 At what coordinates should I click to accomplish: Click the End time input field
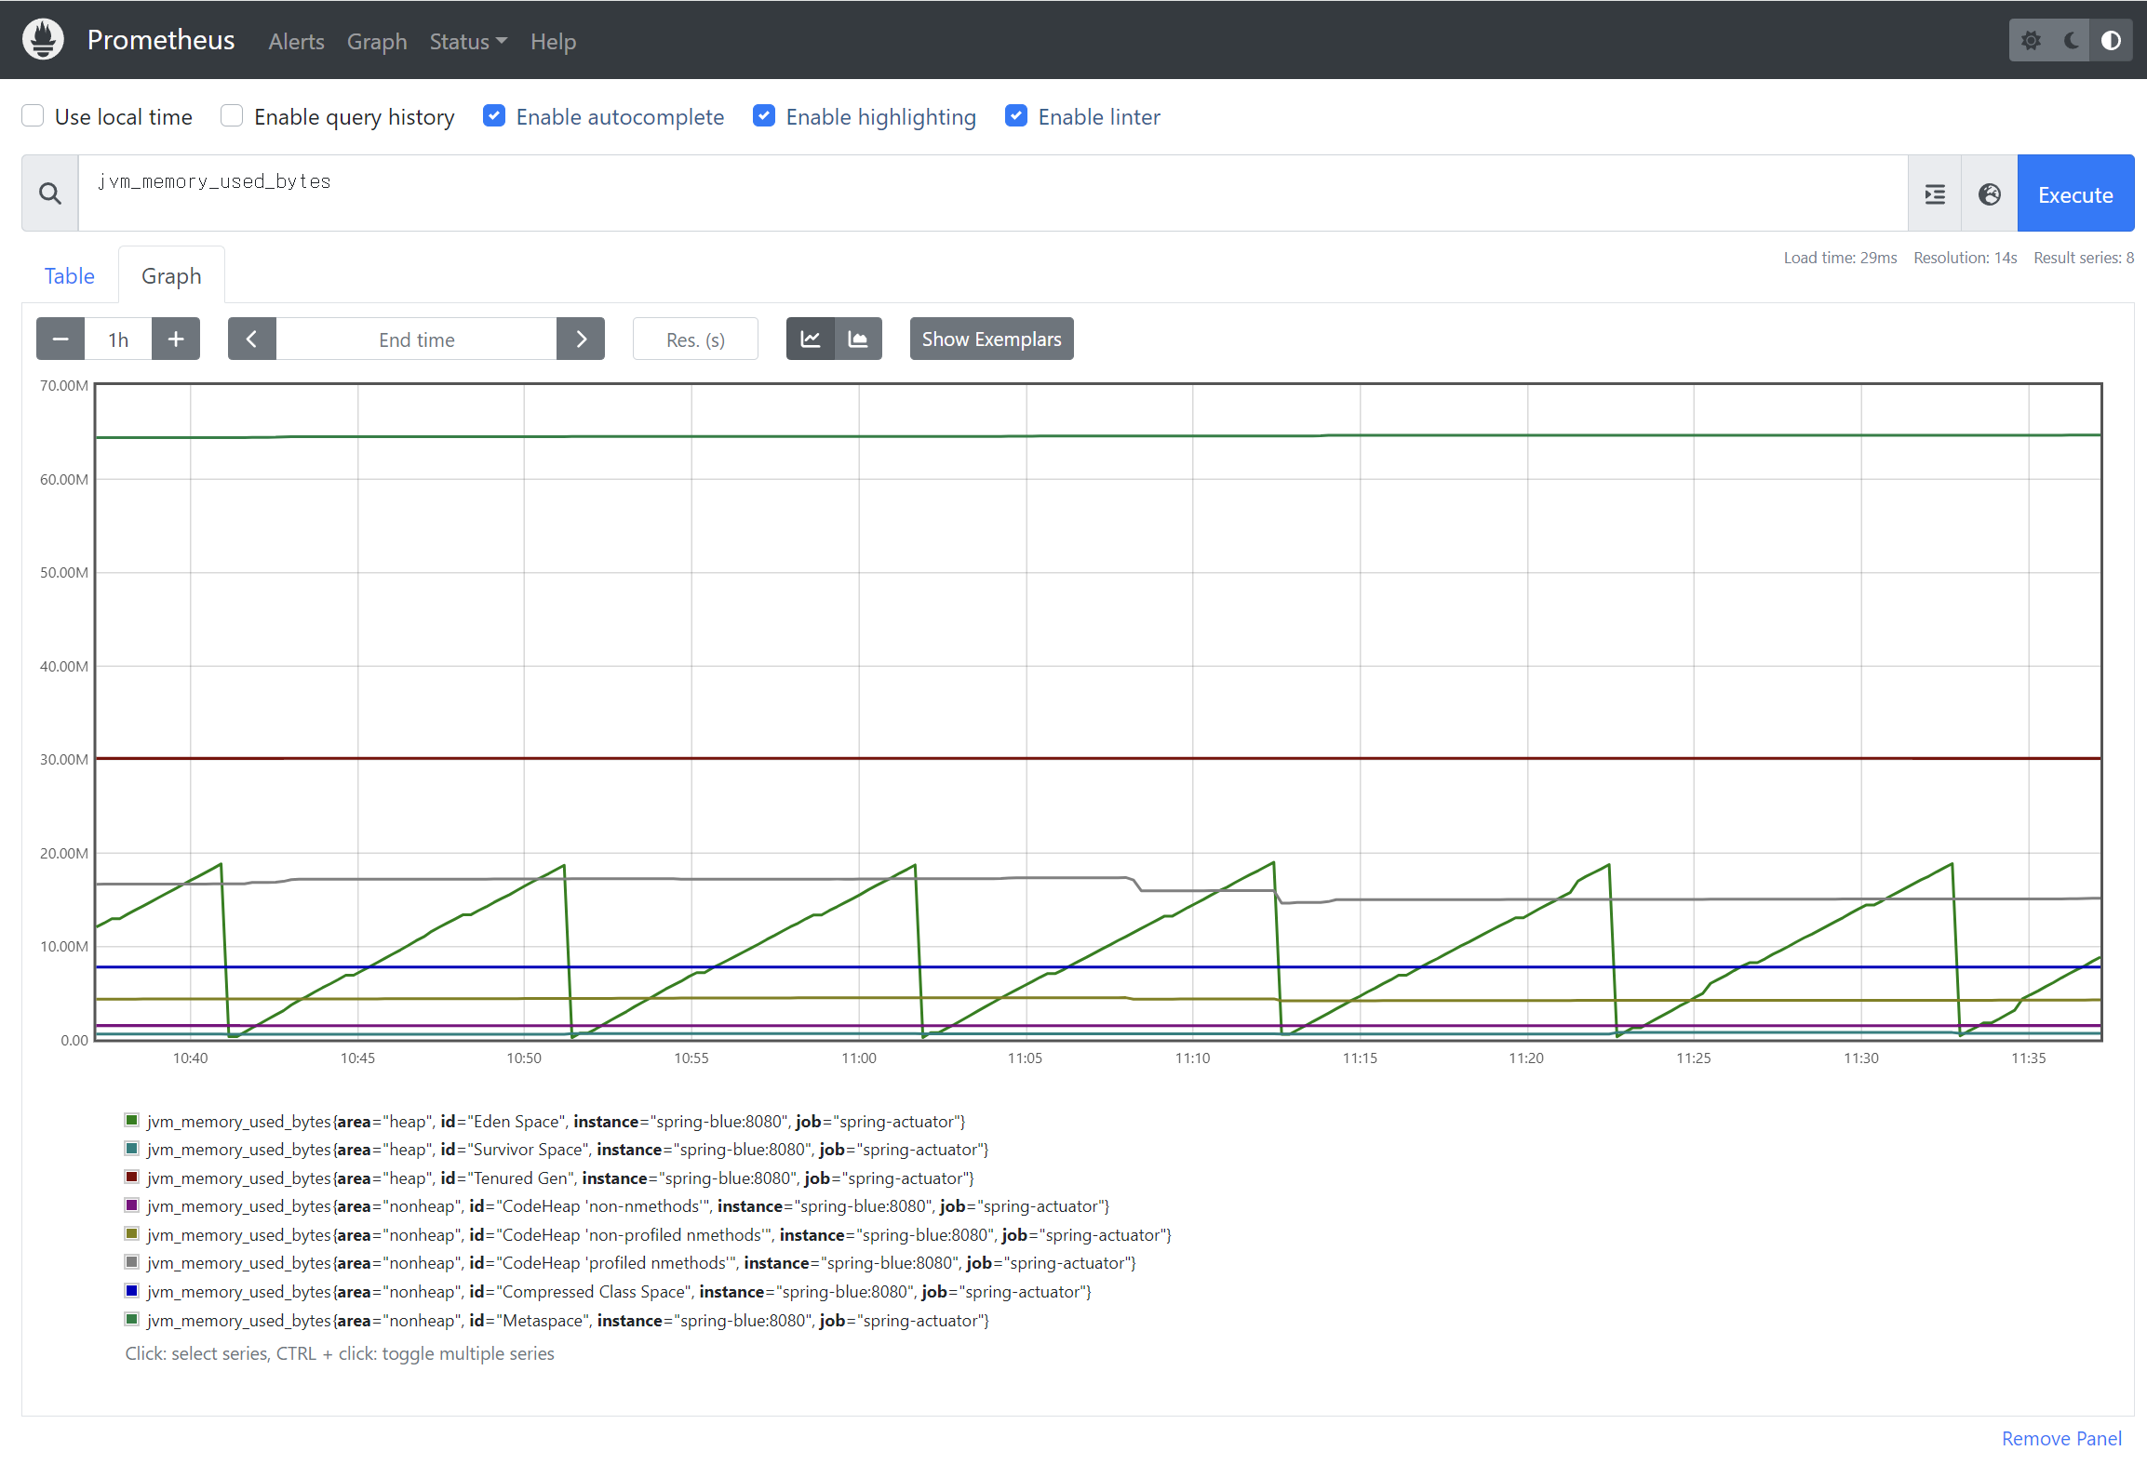416,339
